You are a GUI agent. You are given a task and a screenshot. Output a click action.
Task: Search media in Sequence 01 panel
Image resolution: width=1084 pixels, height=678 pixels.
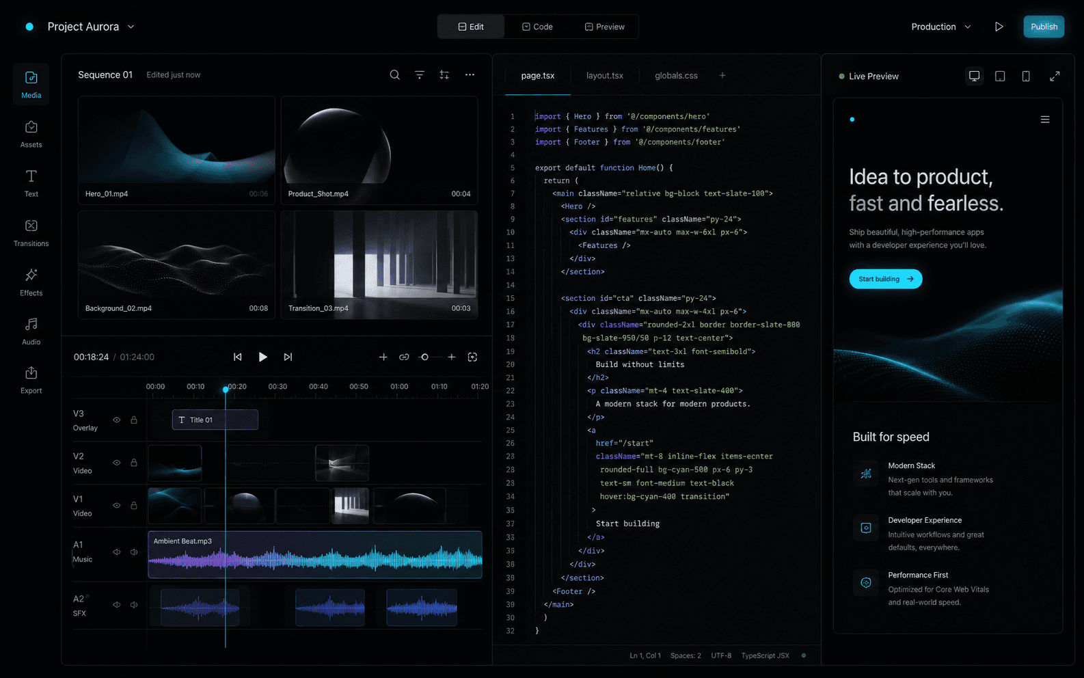tap(394, 75)
